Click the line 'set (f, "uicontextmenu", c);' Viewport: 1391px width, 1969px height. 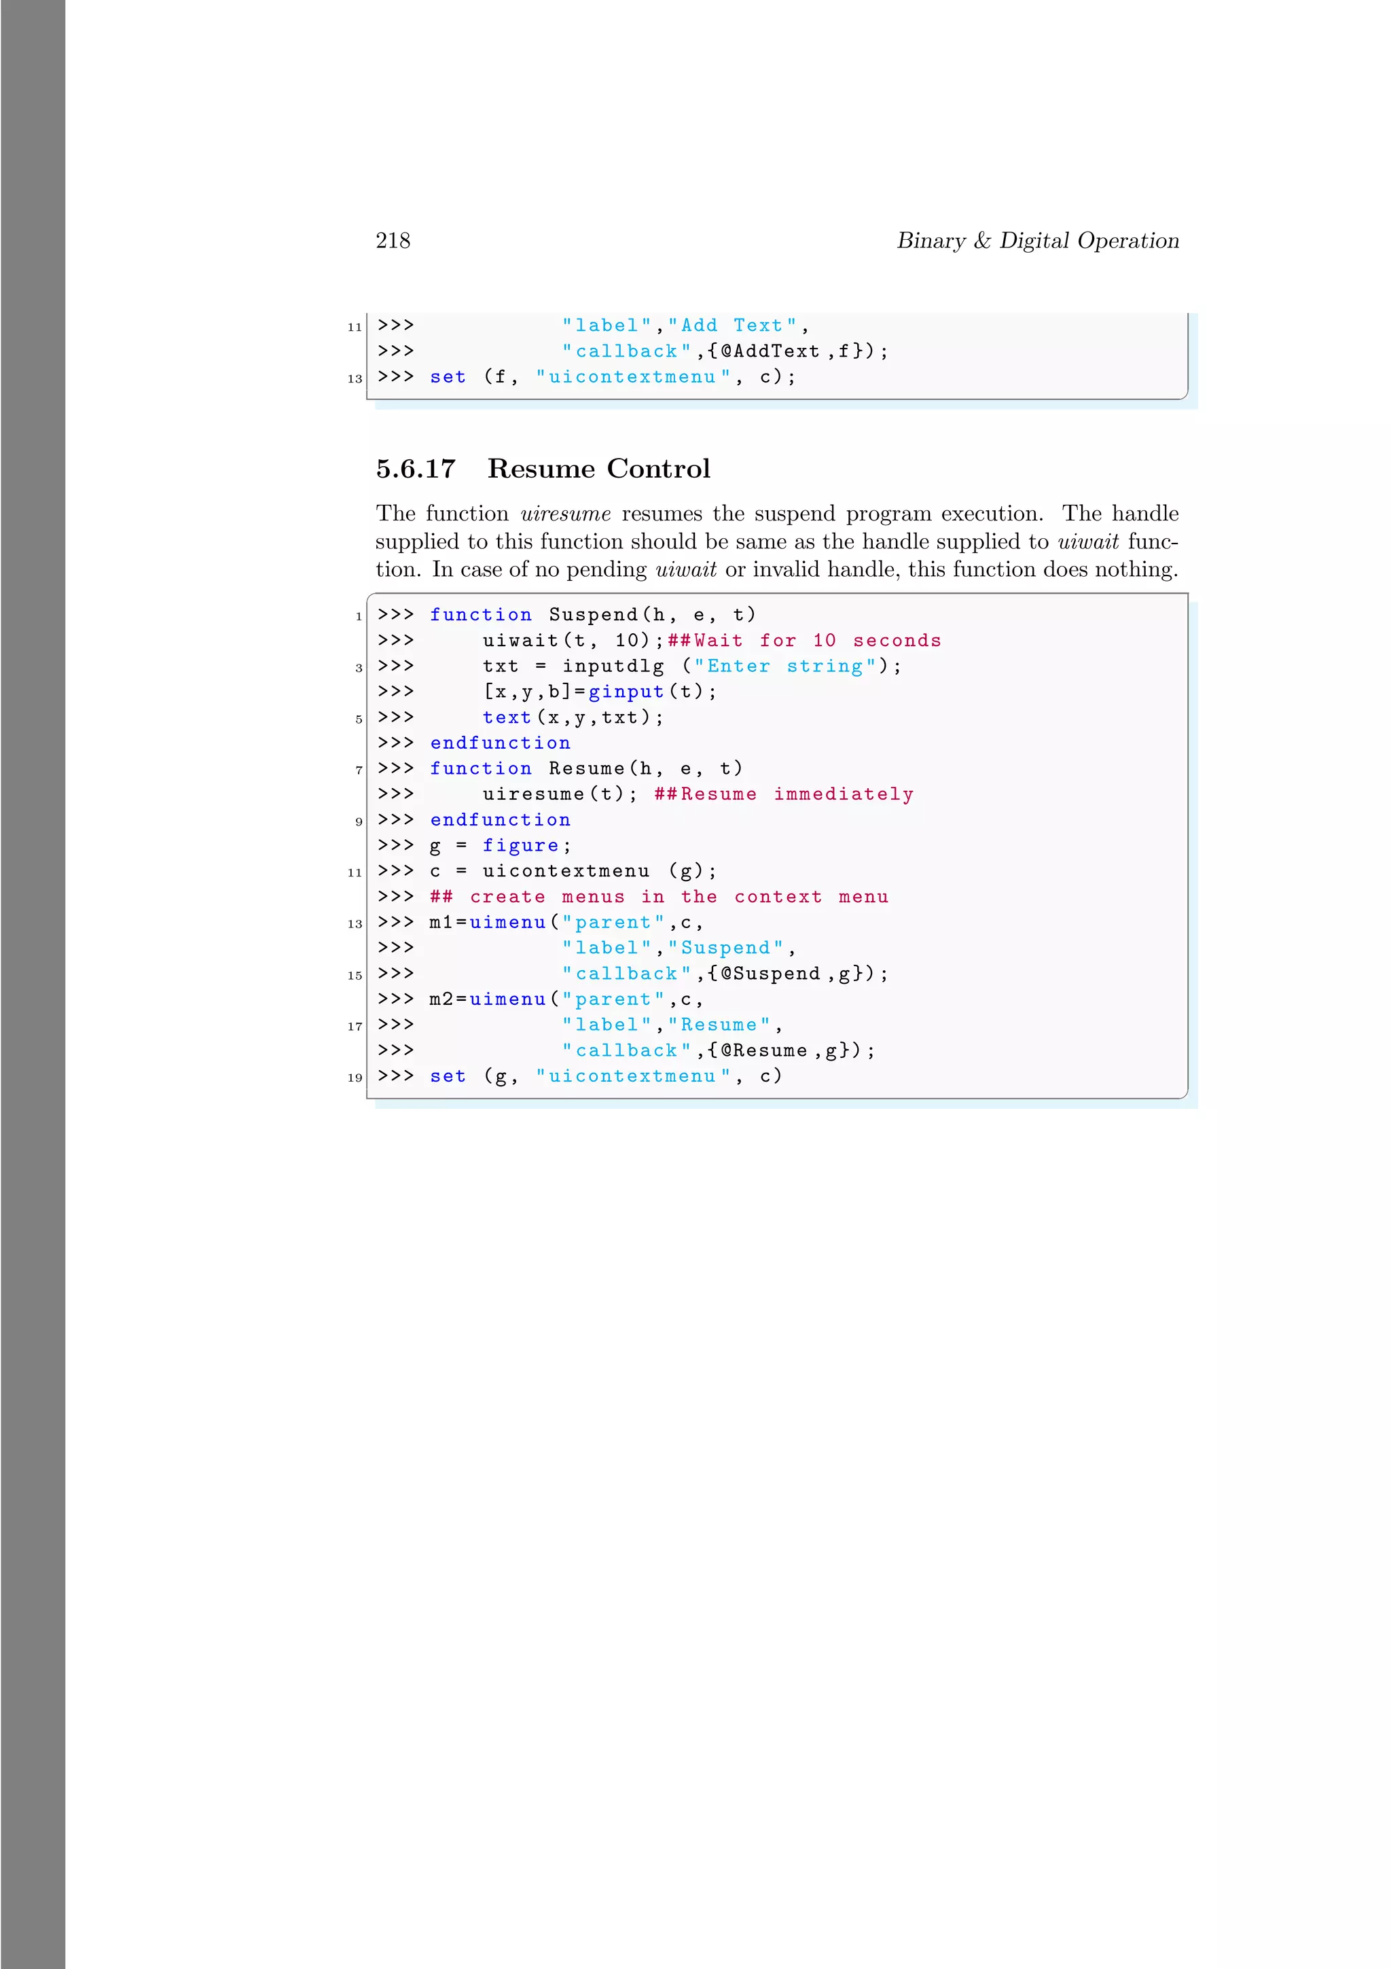(613, 377)
